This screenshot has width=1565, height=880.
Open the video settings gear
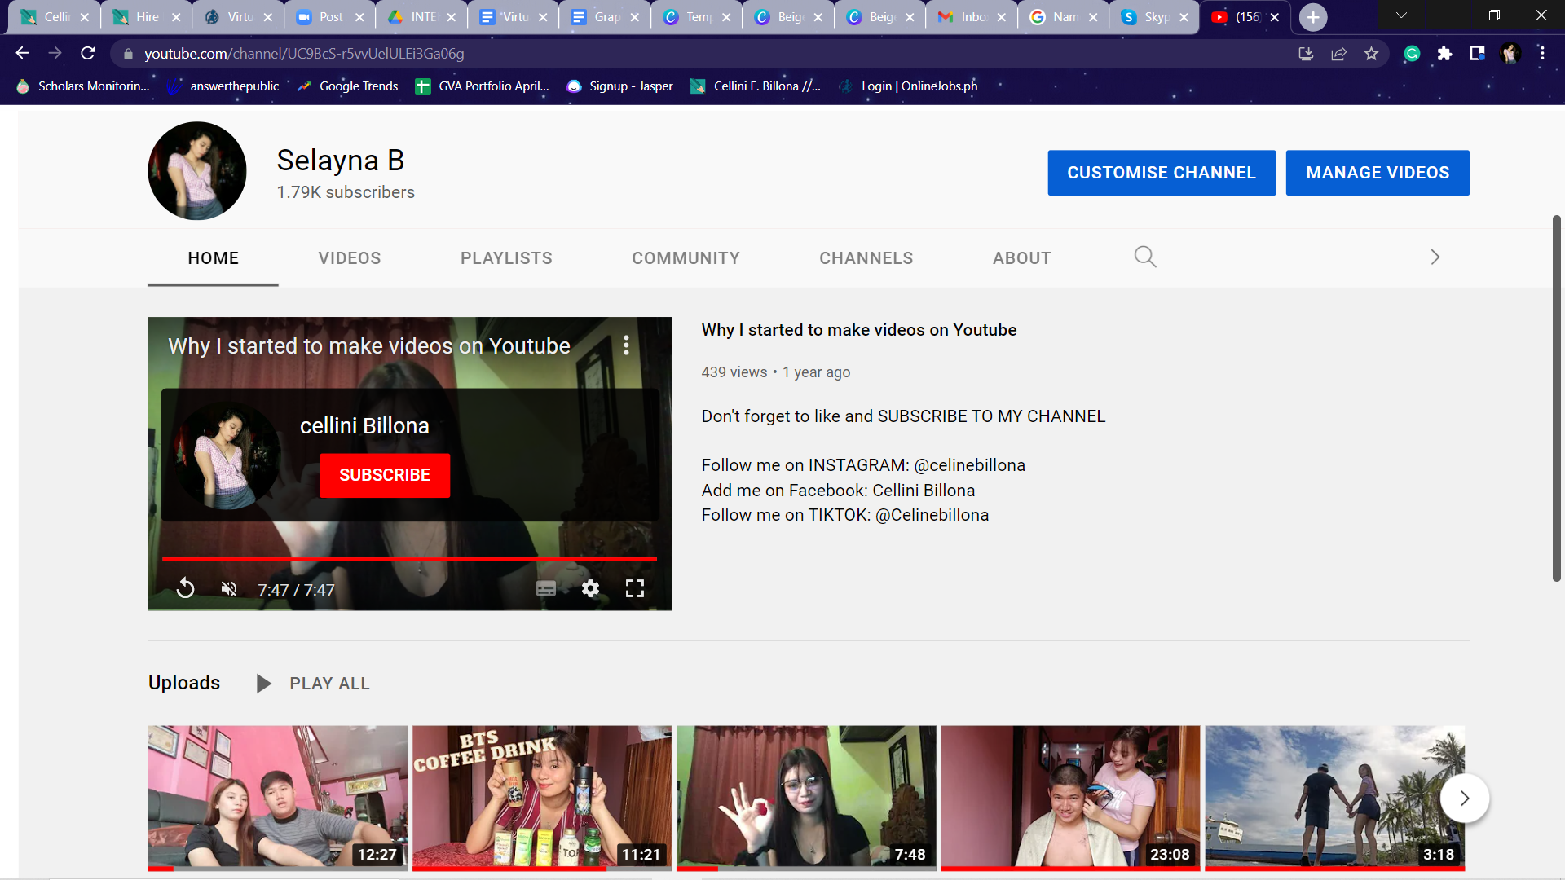click(590, 588)
